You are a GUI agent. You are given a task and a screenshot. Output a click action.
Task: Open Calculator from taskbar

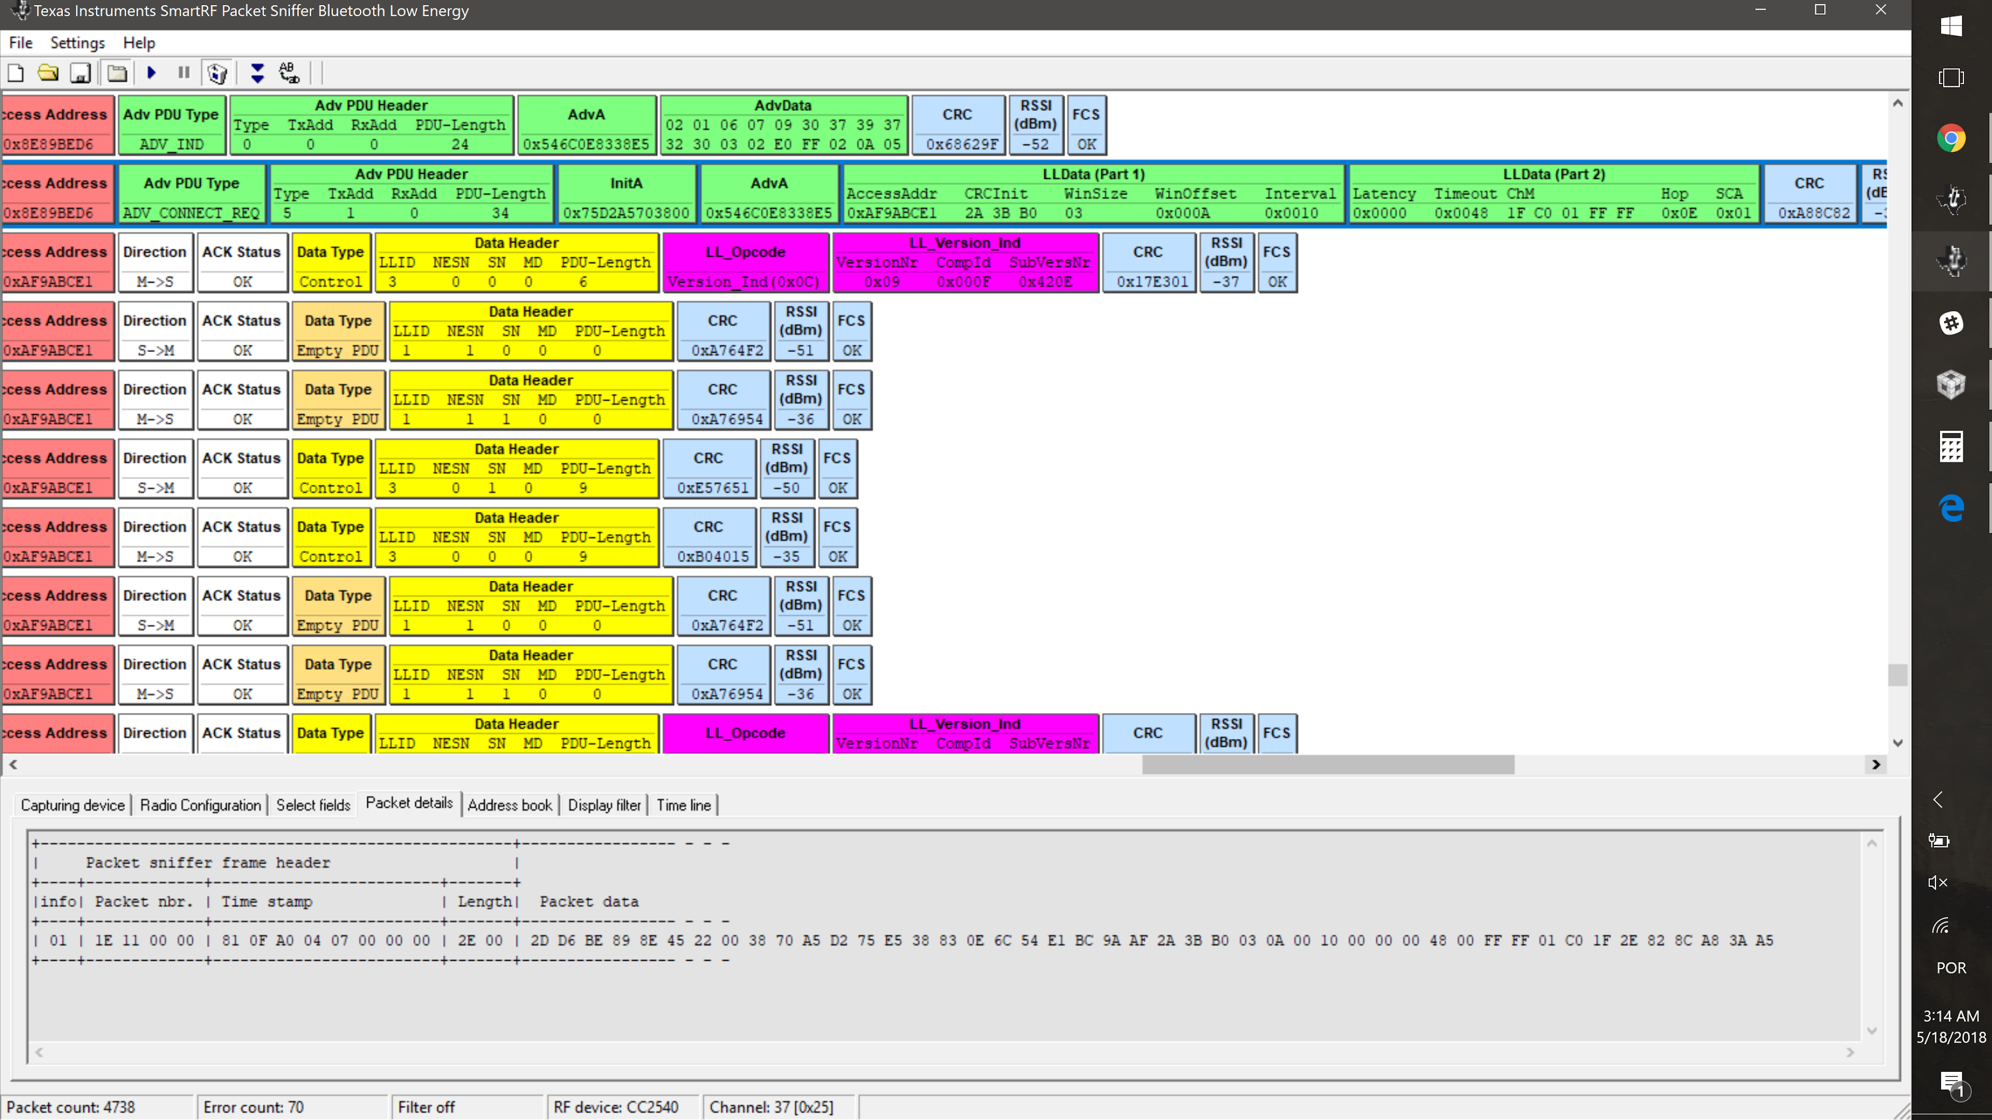[x=1951, y=446]
